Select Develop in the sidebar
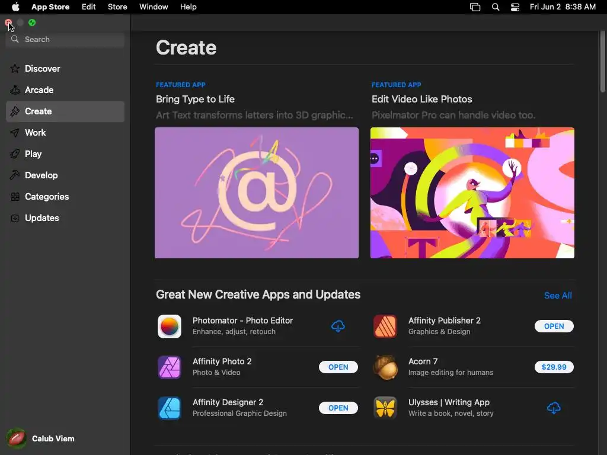 pos(65,175)
